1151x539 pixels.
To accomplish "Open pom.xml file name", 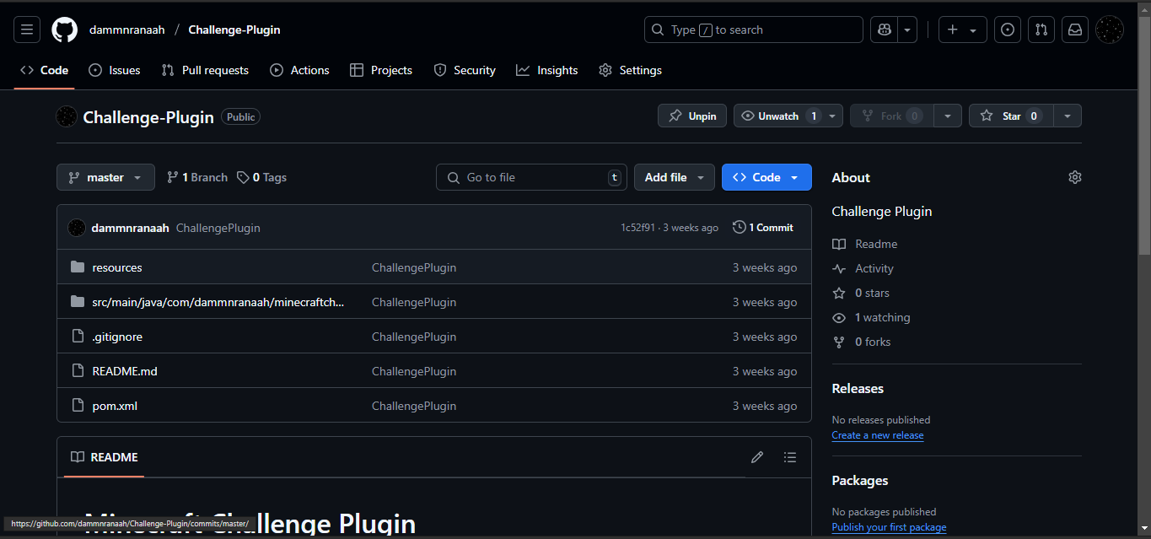I will pos(115,406).
